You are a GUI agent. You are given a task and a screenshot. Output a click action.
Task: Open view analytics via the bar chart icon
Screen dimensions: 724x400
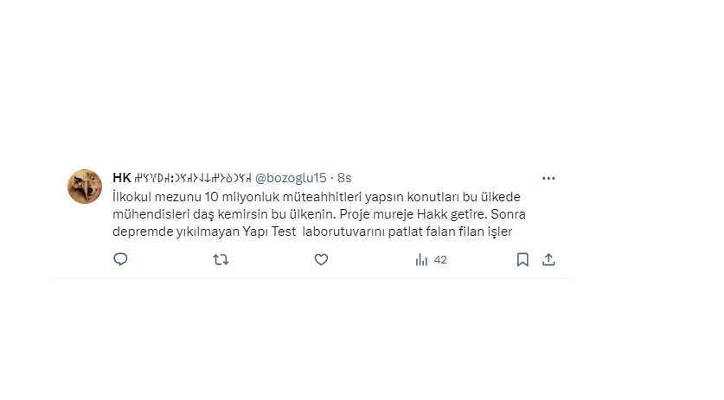[x=422, y=259]
